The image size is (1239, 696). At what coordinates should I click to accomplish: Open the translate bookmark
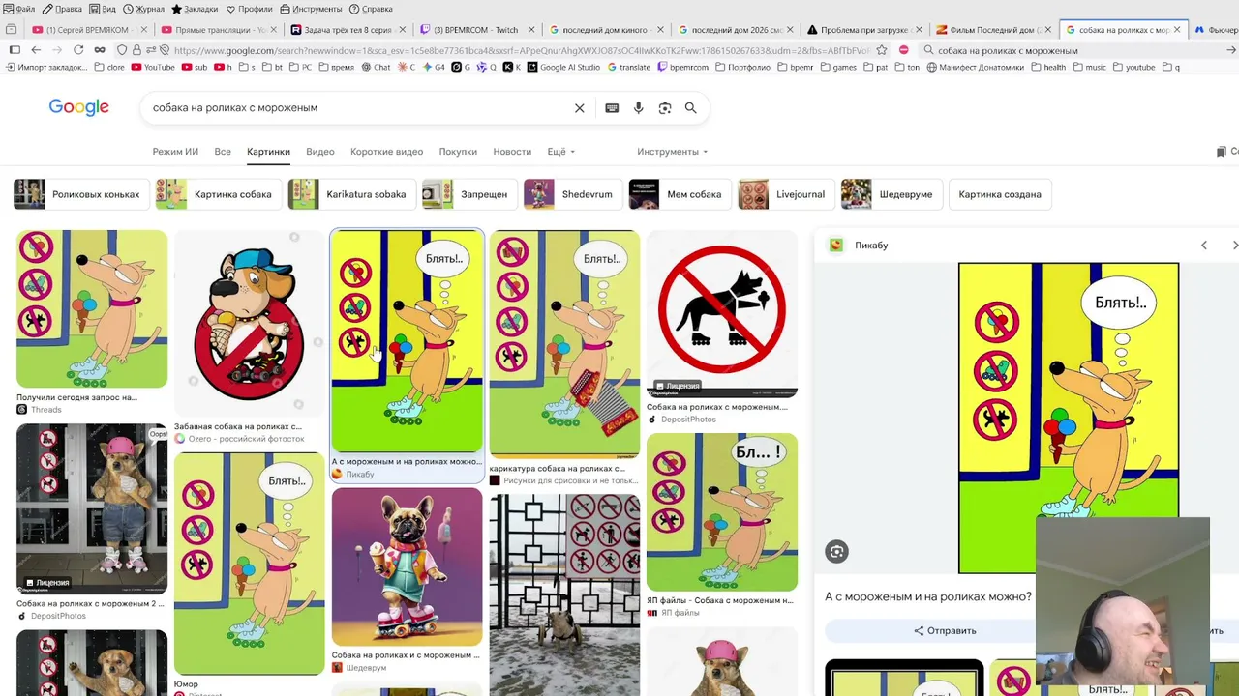coord(628,68)
